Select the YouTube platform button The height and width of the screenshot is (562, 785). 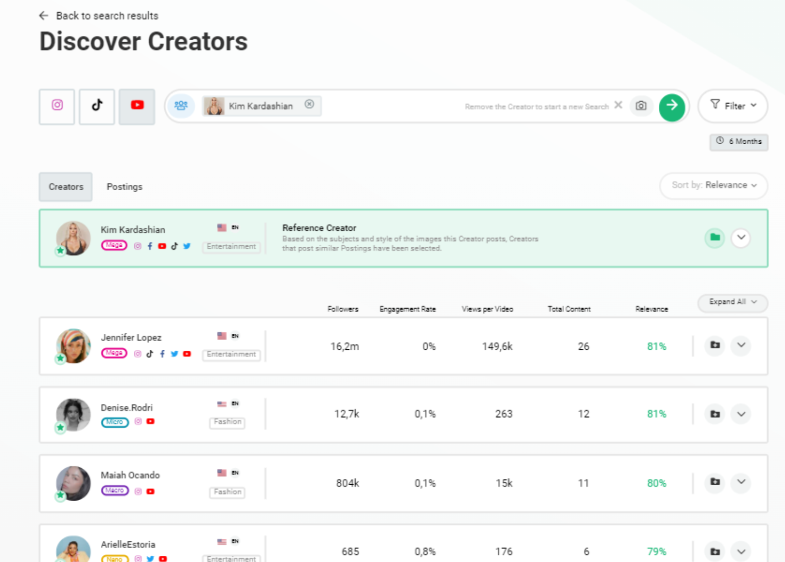point(137,106)
